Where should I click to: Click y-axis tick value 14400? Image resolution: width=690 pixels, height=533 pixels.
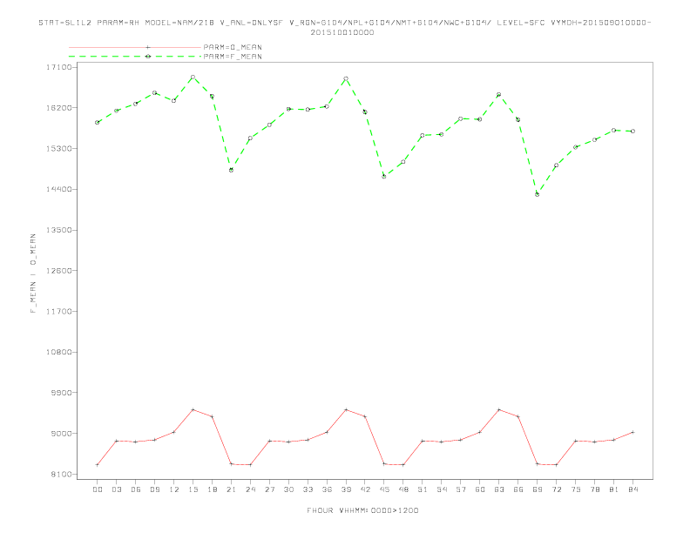click(x=59, y=189)
